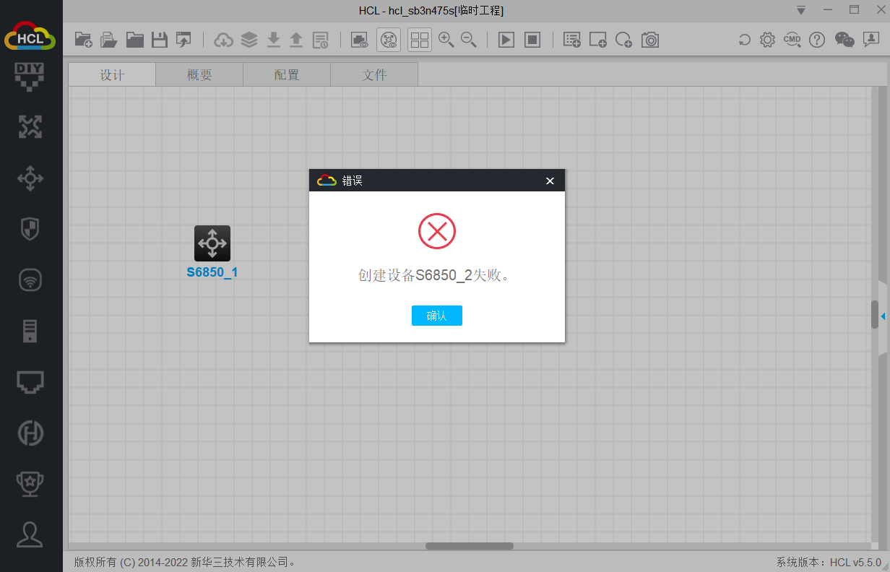Expand the right side panel arrow

883,316
